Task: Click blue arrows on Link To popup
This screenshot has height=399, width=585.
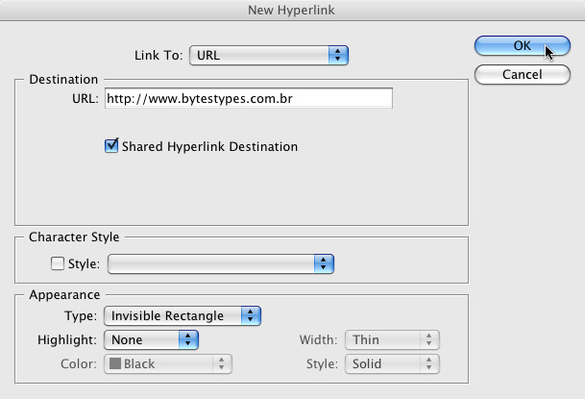Action: pos(338,55)
